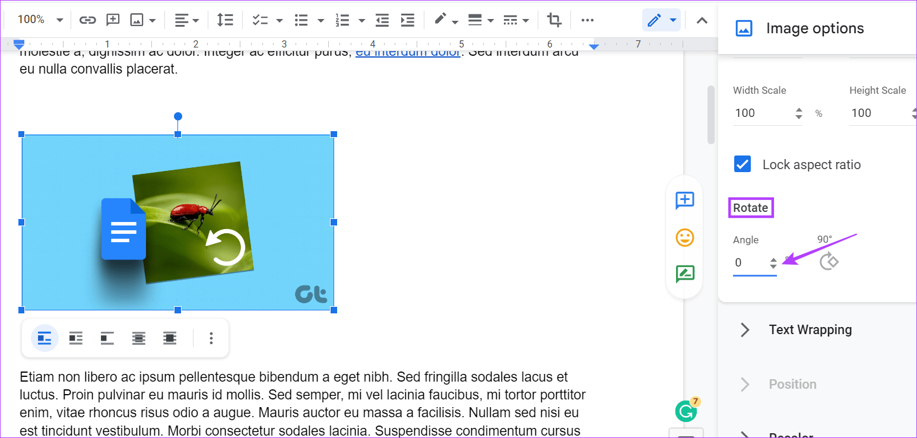
Task: Click the Grammarly icon
Action: tap(686, 410)
